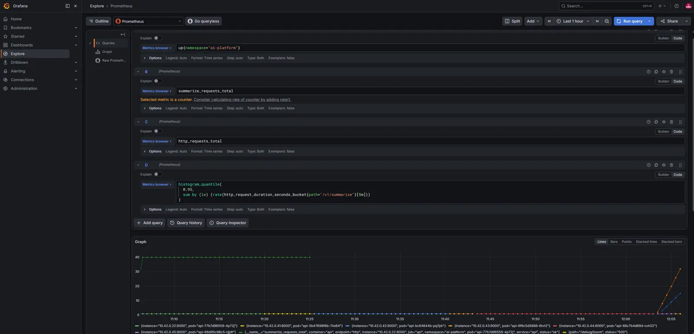Open the help icon in top bar
Screen dimensions: 694x334
(x=676, y=6)
